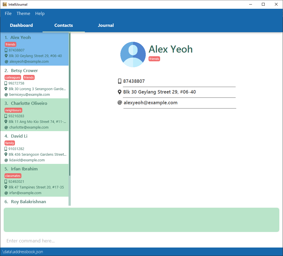Click @ icon next to irfan@example.com

(6, 193)
